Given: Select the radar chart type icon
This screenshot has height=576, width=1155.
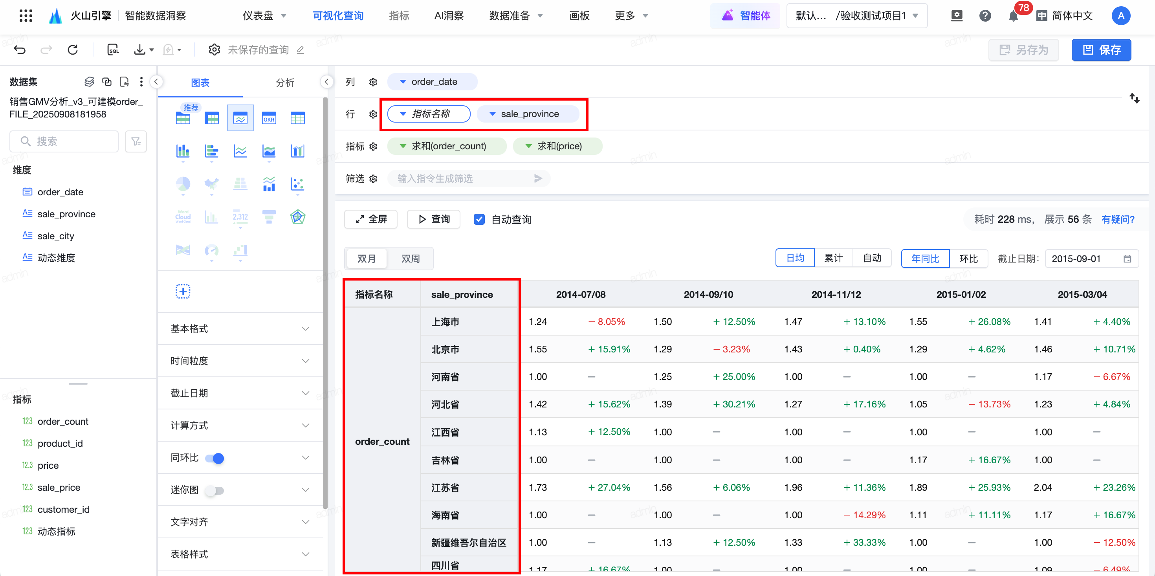Looking at the screenshot, I should pyautogui.click(x=297, y=217).
